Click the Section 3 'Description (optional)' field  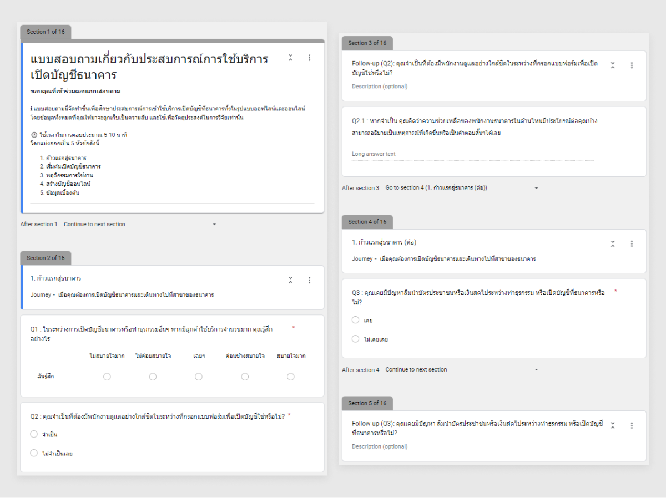click(380, 87)
